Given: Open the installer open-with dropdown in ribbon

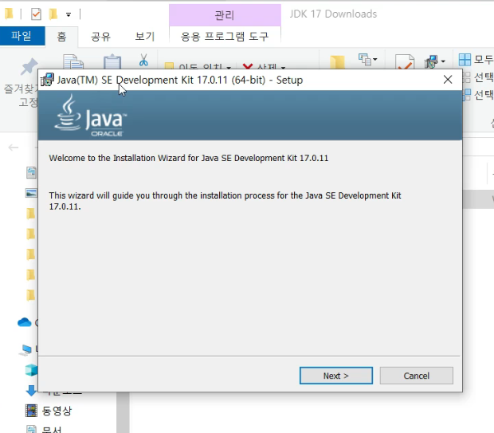Looking at the screenshot, I should [435, 61].
